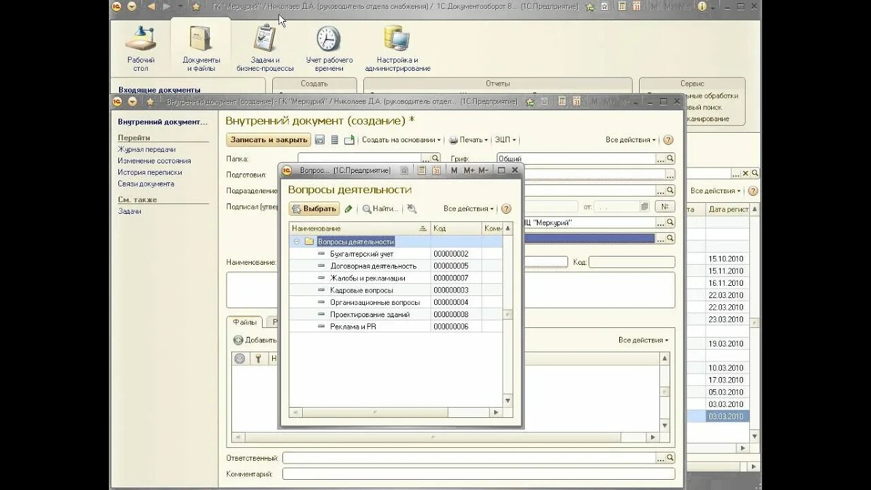Click the back arrow in the main window title bar
Screen dimensions: 871x490
(150, 7)
